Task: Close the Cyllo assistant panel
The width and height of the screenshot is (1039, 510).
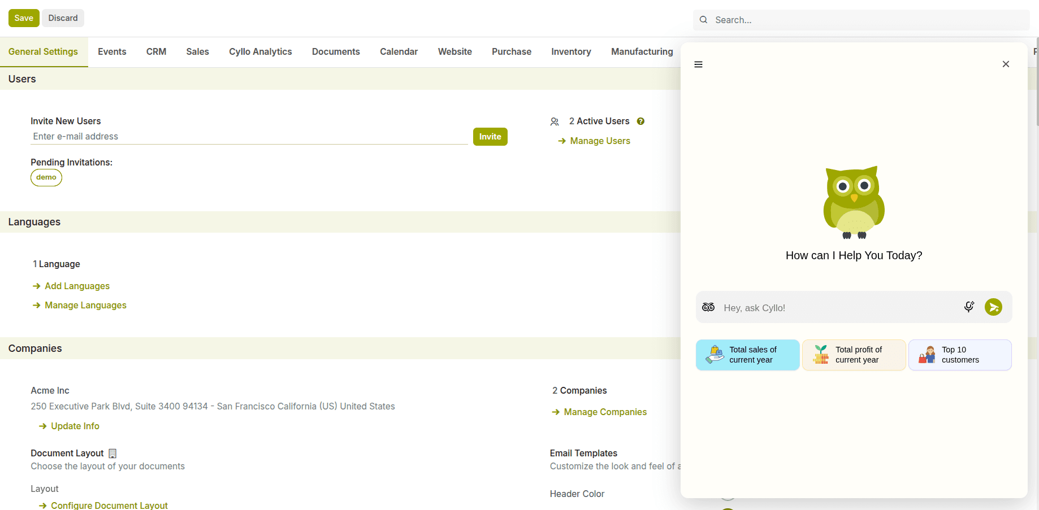Action: click(1006, 64)
